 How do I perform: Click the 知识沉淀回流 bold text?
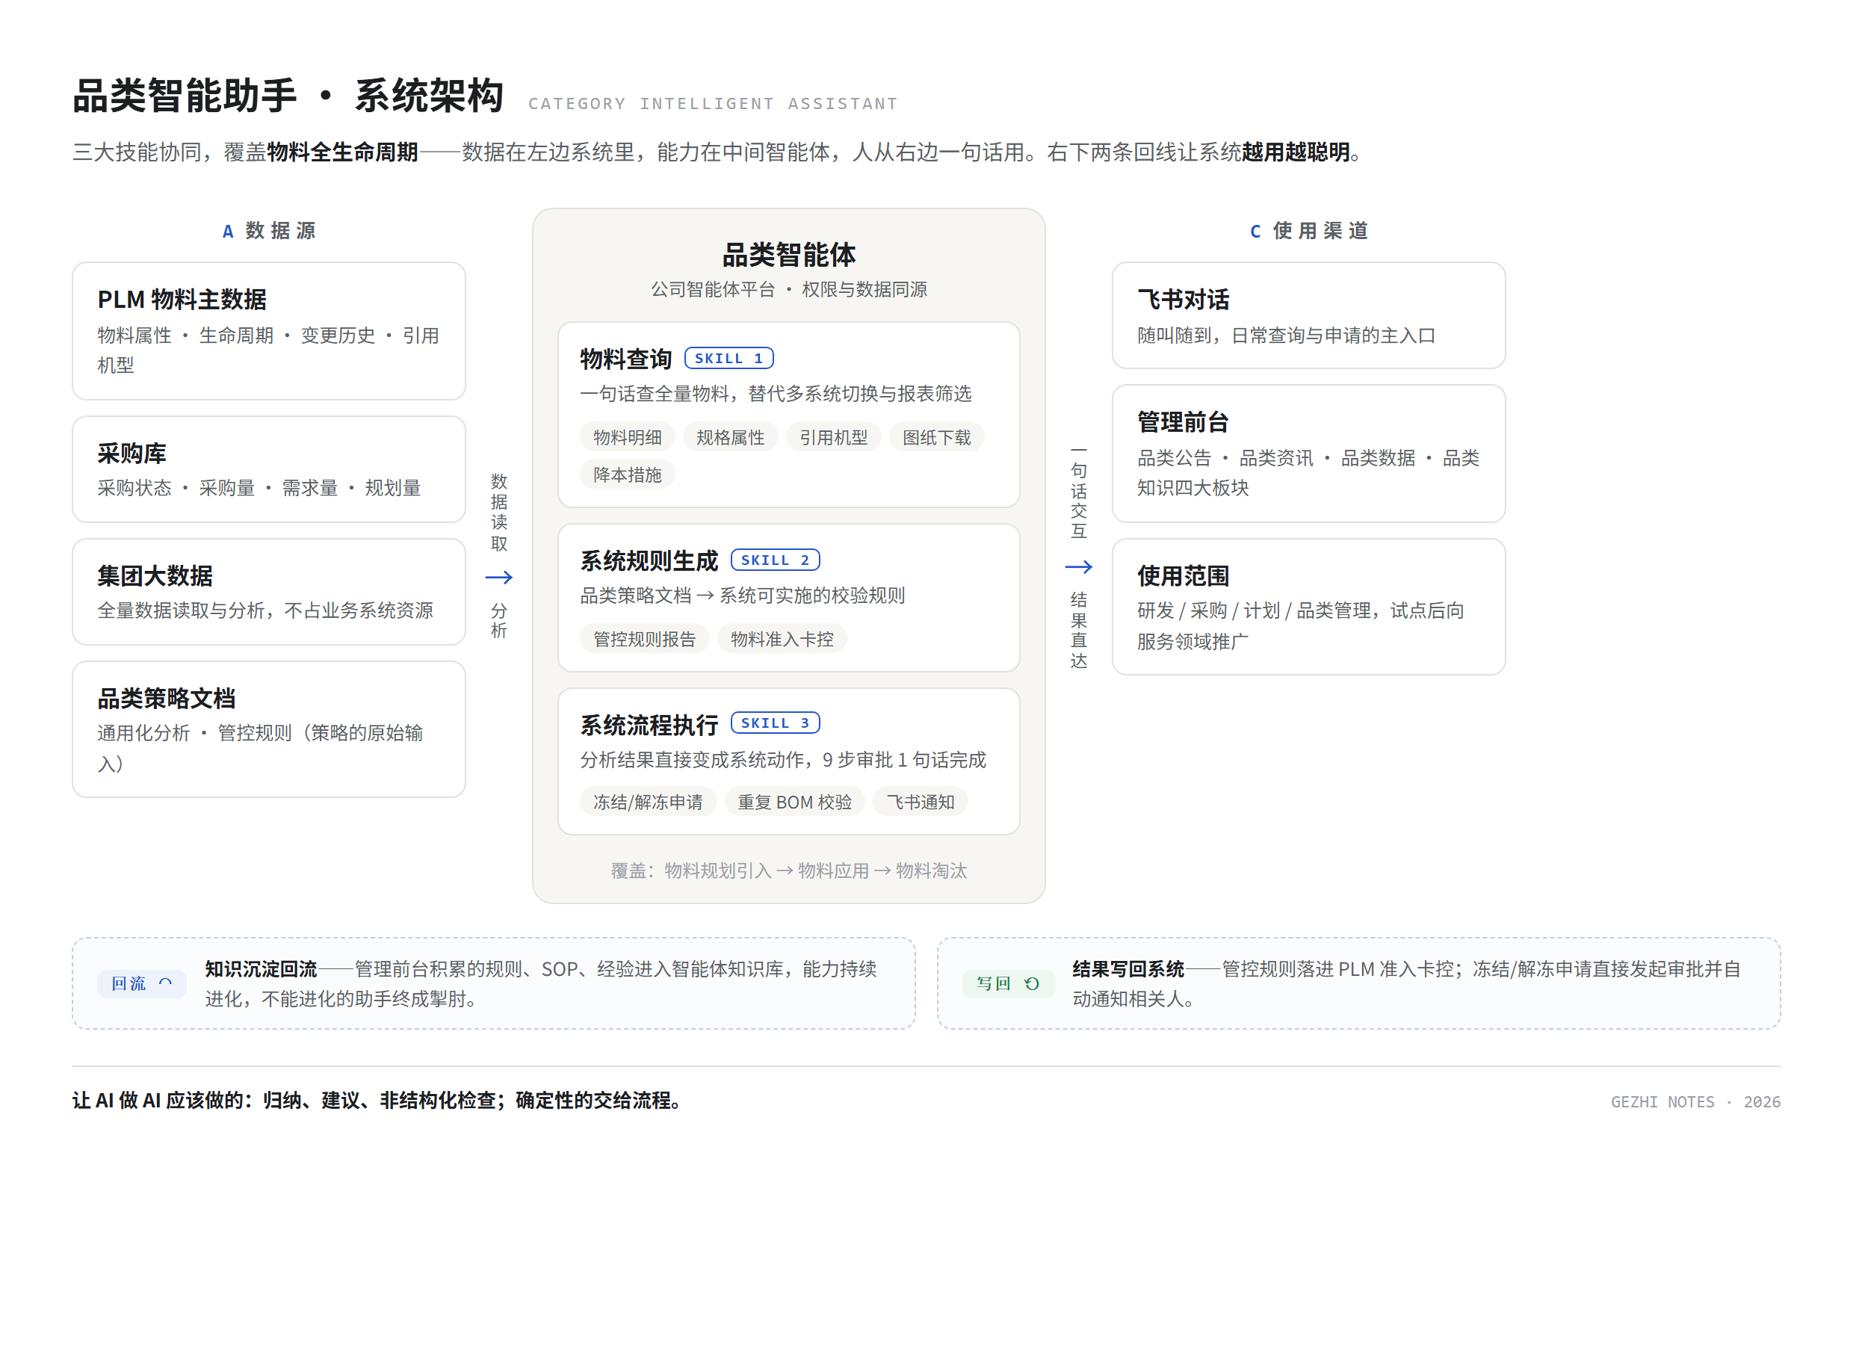pos(261,968)
